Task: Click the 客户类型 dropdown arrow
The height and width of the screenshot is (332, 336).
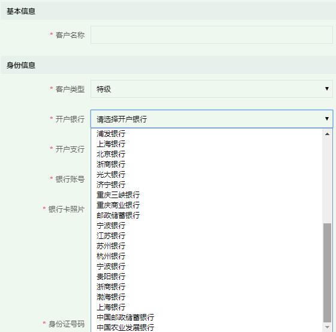Action: pos(327,89)
